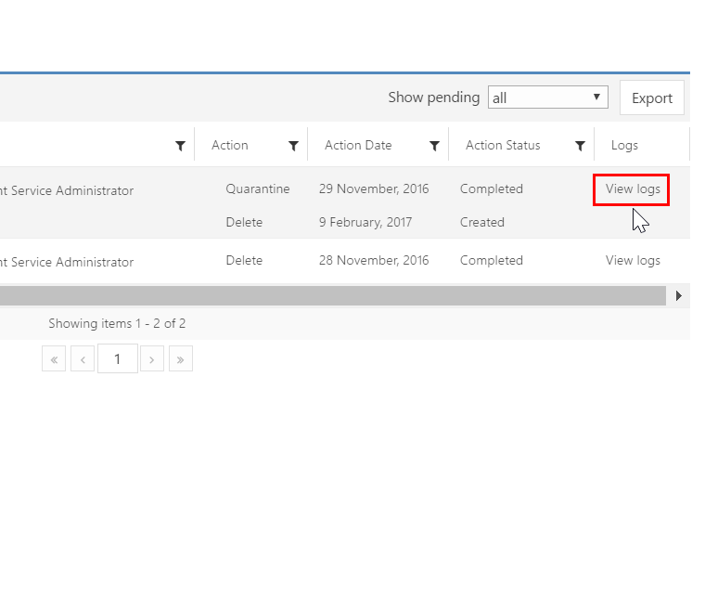Select the Delete action dated 9 February, 2017
Viewport: 705px width, 611px height.
tap(244, 223)
